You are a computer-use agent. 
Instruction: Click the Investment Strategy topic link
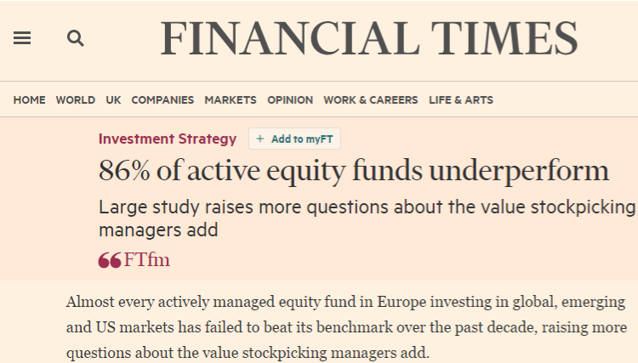click(168, 139)
